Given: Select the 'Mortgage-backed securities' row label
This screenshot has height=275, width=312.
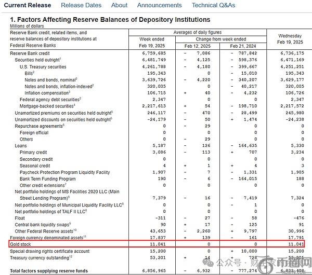Looking at the screenshot, I should [47, 106].
